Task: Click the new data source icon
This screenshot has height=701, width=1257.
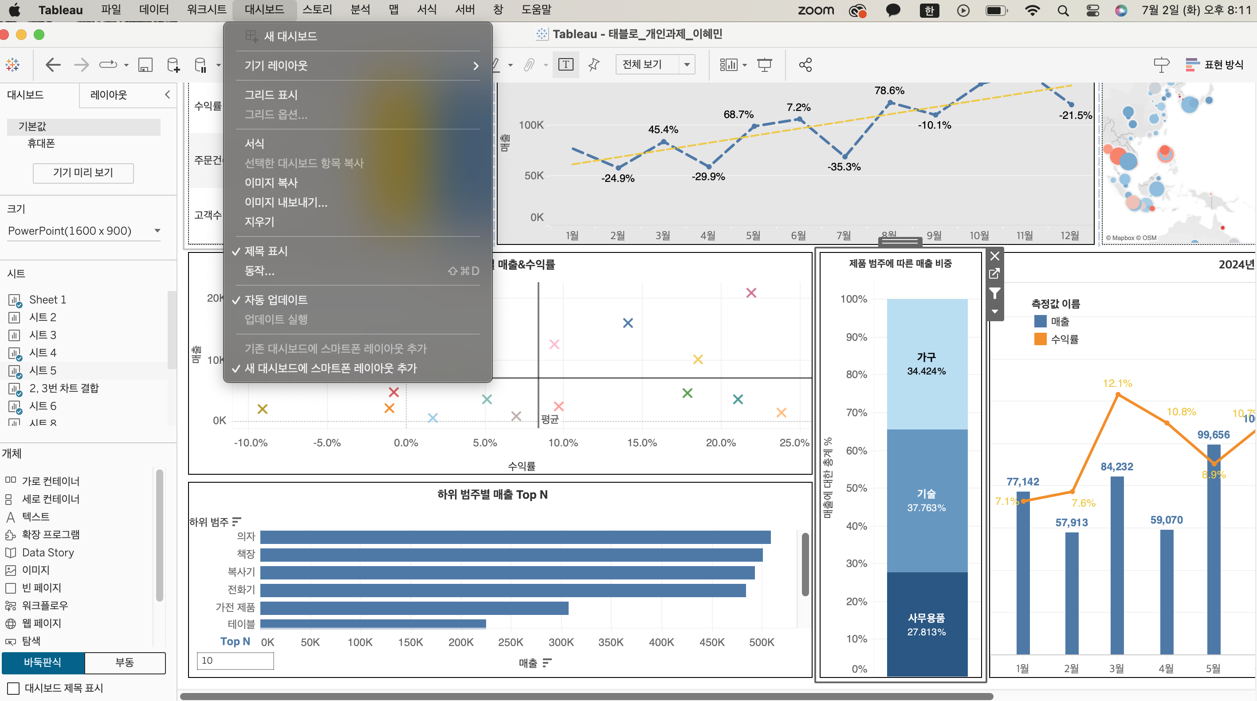Action: pos(173,64)
